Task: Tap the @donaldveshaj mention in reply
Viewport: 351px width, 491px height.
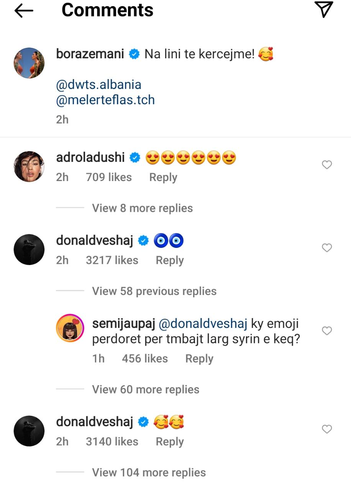Action: (x=203, y=324)
